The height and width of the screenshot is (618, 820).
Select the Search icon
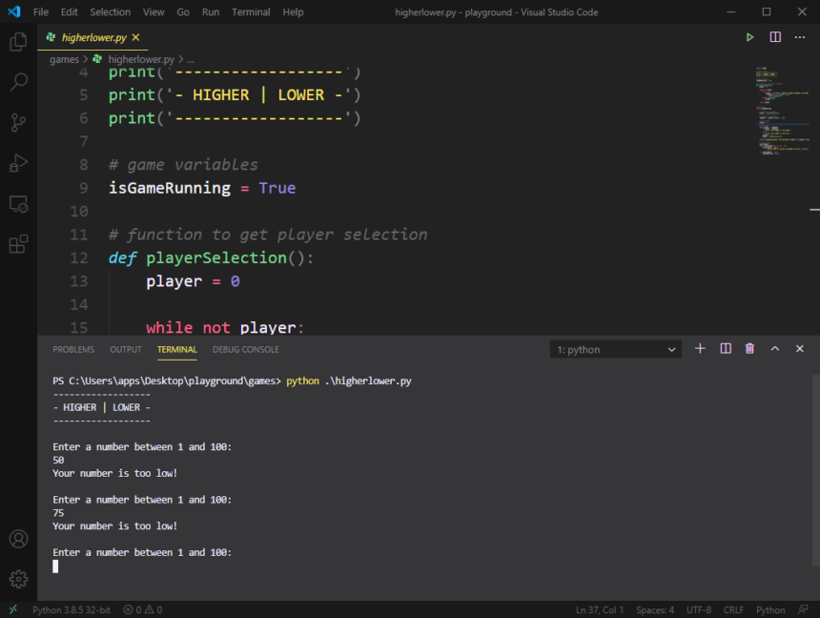(x=18, y=82)
